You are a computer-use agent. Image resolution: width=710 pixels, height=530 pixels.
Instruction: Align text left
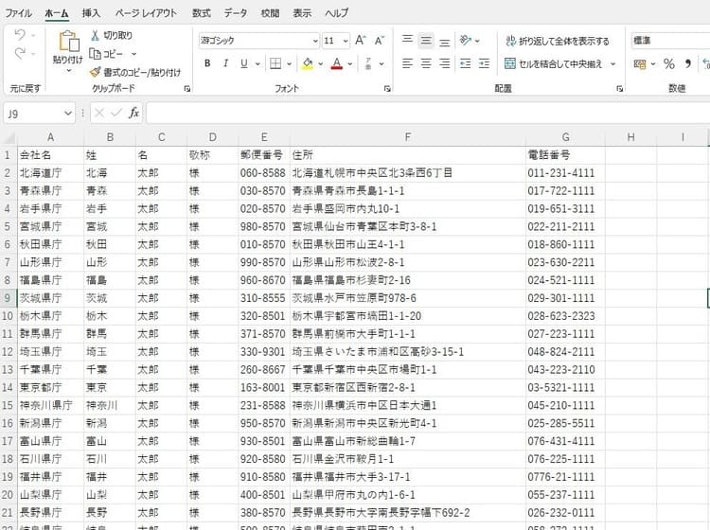(x=407, y=63)
